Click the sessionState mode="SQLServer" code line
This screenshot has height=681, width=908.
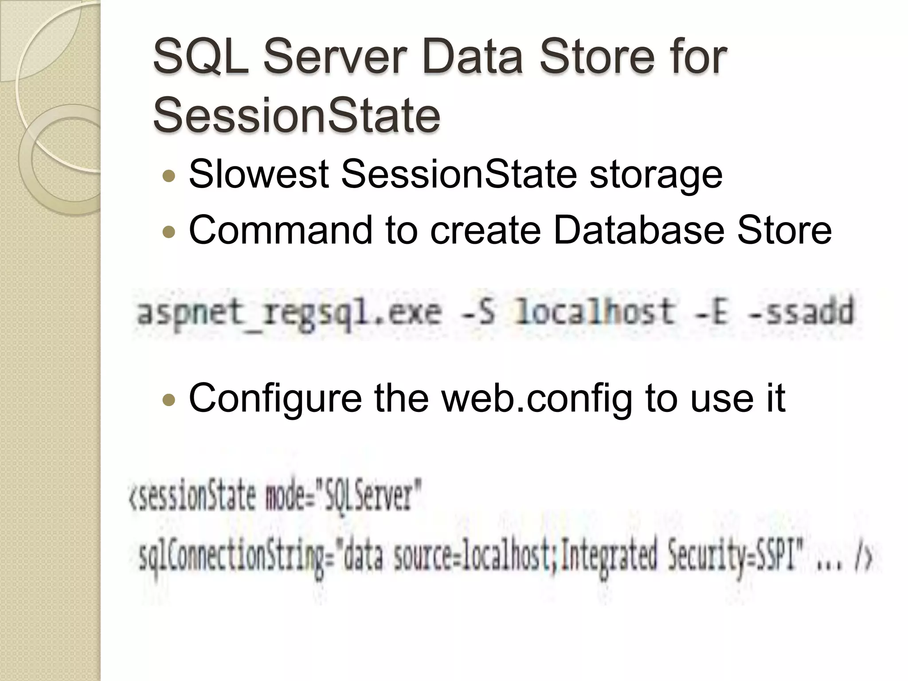[x=275, y=497]
